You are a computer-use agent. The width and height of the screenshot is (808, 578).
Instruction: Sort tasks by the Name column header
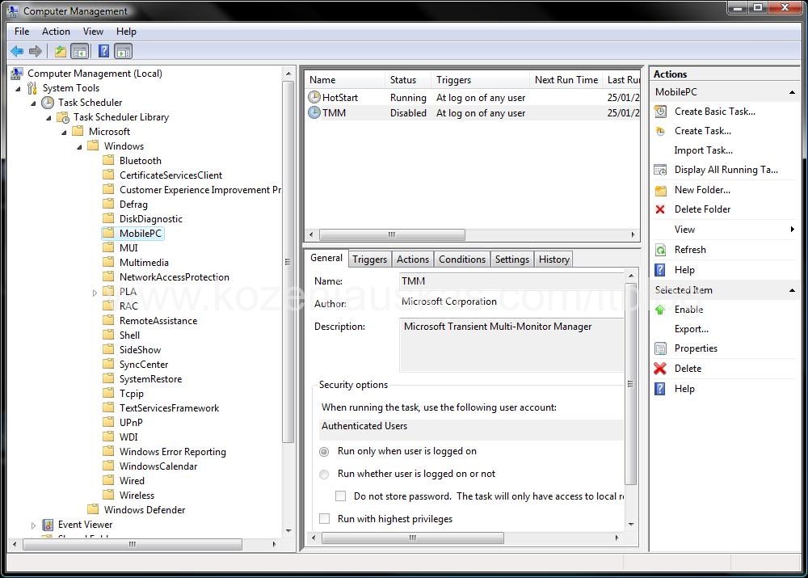[x=345, y=80]
